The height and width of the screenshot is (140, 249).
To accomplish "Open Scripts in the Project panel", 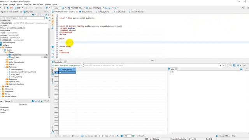I will [3, 112].
